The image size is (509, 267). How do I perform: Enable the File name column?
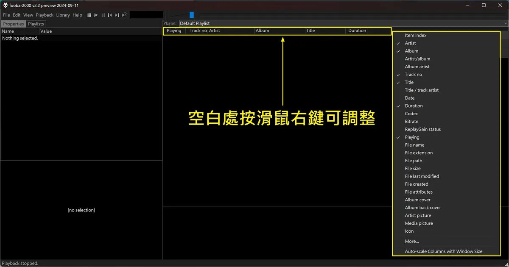446,145
